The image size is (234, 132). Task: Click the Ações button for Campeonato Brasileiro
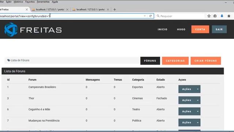[x=187, y=89]
